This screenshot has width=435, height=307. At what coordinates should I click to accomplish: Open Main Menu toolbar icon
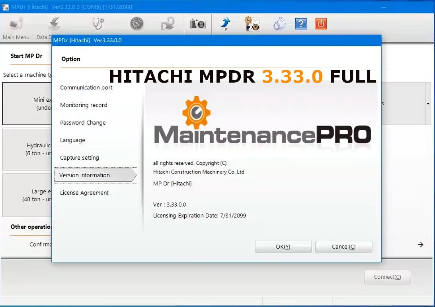pos(16,24)
